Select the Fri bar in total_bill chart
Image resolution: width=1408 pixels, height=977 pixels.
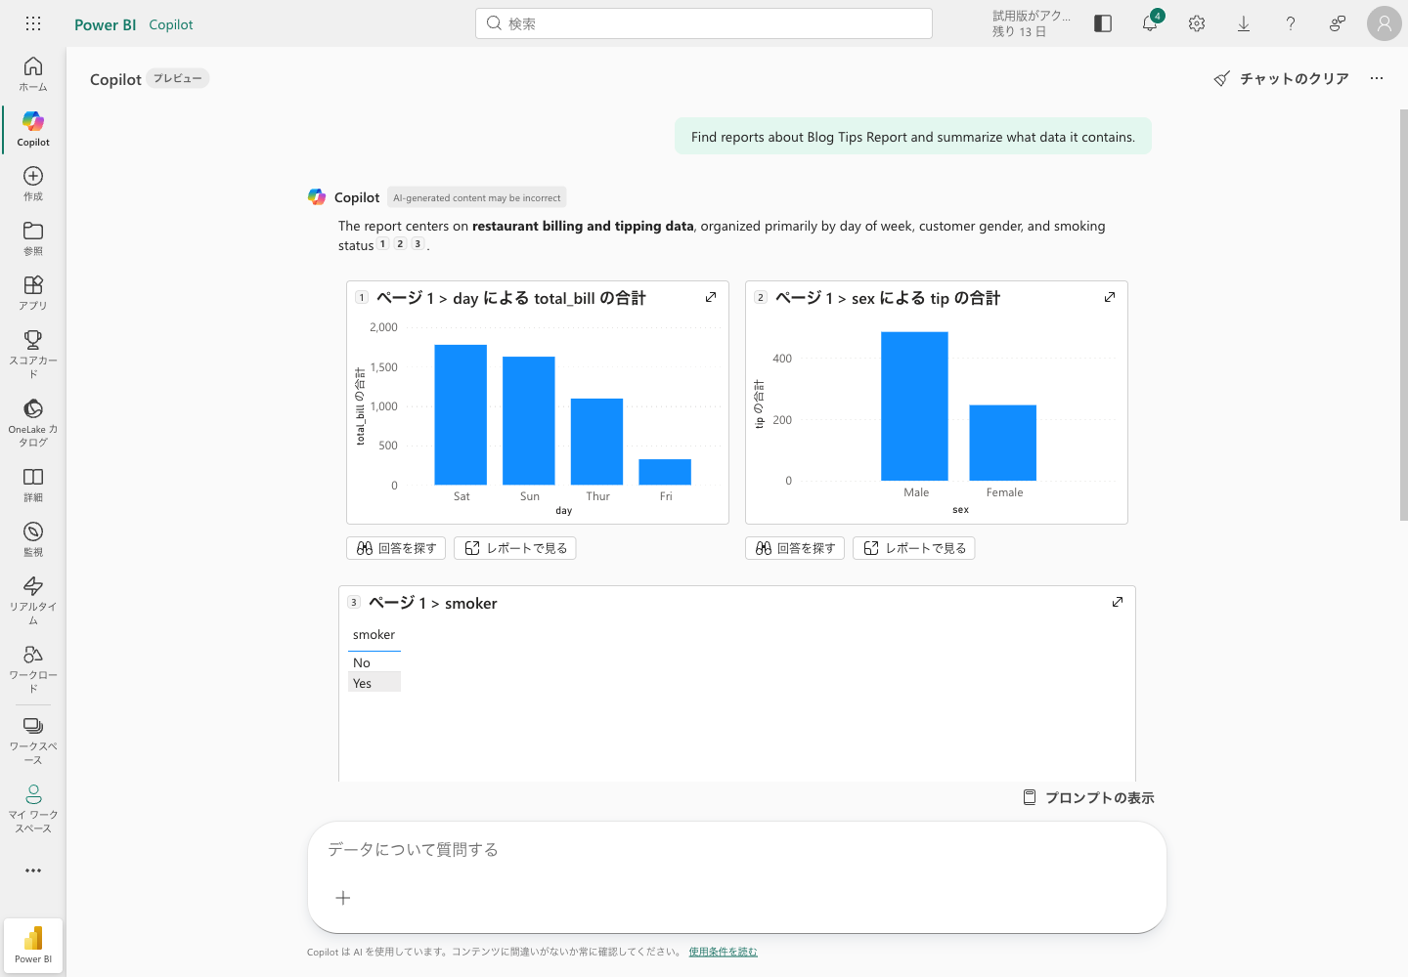665,472
